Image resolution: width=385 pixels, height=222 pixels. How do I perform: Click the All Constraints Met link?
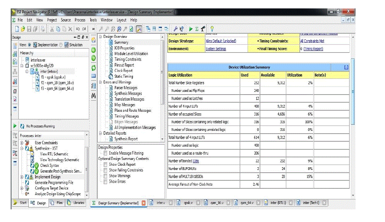312,41
